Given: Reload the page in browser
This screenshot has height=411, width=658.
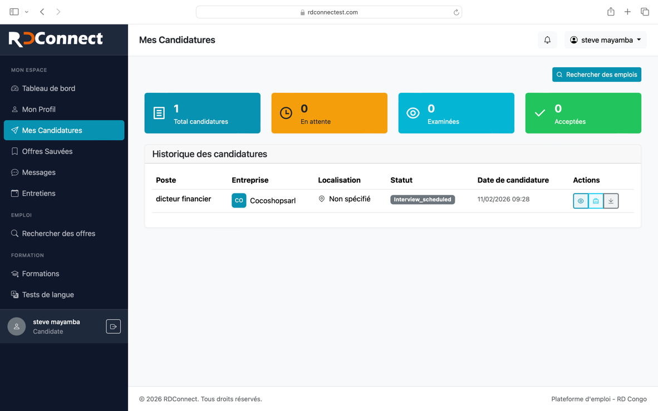Looking at the screenshot, I should click(x=456, y=12).
